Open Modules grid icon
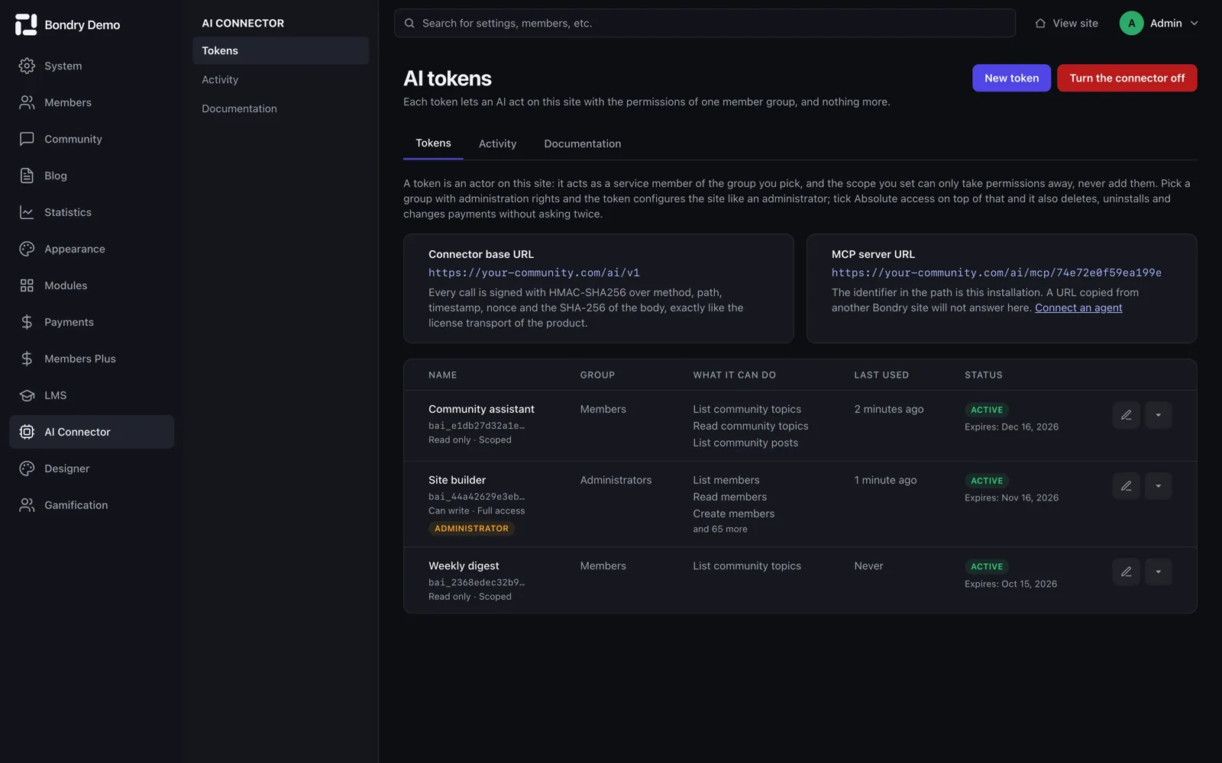1222x763 pixels. (27, 285)
